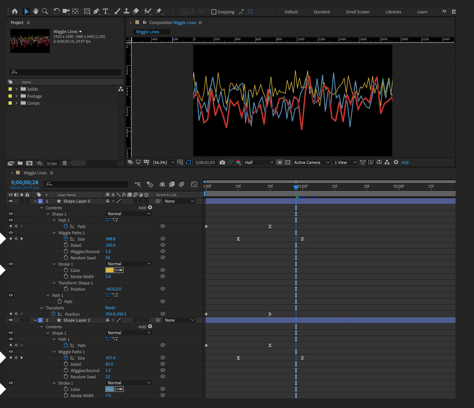Choose the Horizontal Type tool
The height and width of the screenshot is (408, 474).
pyautogui.click(x=105, y=11)
